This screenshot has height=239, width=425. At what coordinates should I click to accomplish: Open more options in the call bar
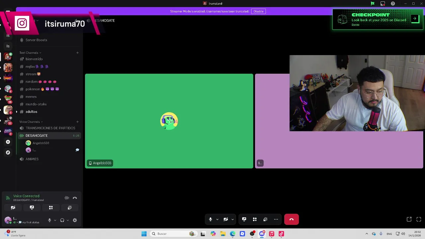point(276,219)
